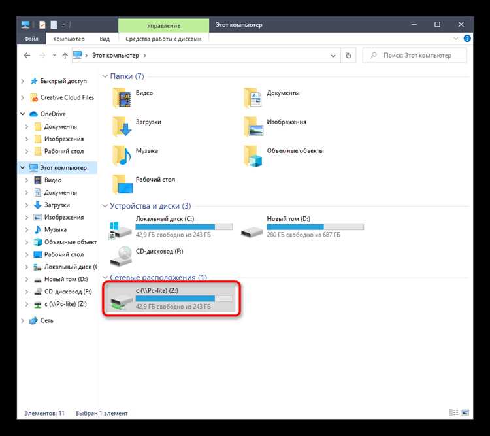Open the address bar history dropdown
The image size is (490, 436).
click(333, 56)
